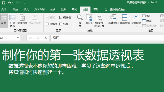Click the title 数据透视表教程1 - Excel
Screen dimensions: 164x92
[142, 3]
